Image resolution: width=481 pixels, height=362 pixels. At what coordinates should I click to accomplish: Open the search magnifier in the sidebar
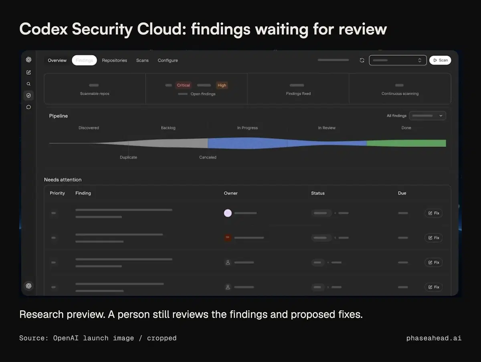[28, 84]
